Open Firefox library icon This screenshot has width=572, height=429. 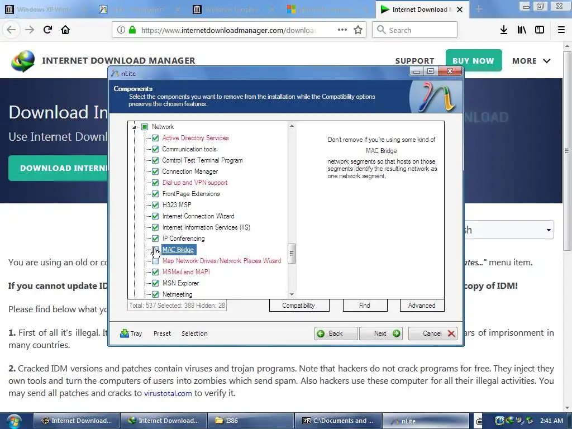click(x=522, y=30)
